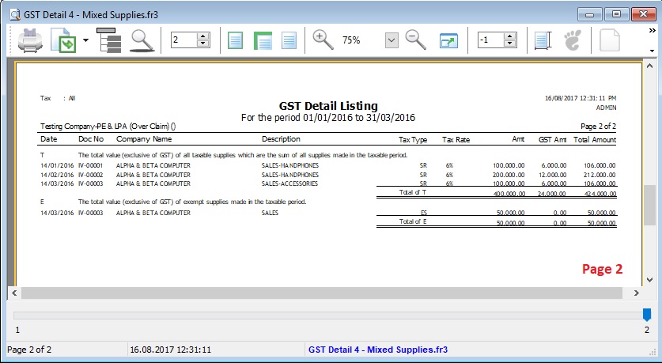Increase page number with up stepper
The width and height of the screenshot is (662, 363).
coord(202,36)
